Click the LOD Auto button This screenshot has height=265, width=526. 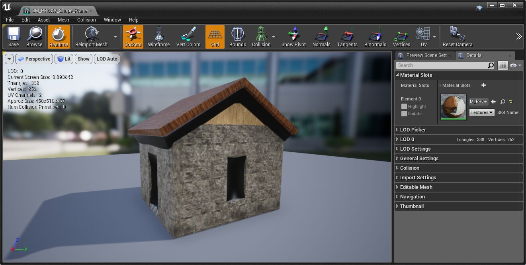pos(107,59)
